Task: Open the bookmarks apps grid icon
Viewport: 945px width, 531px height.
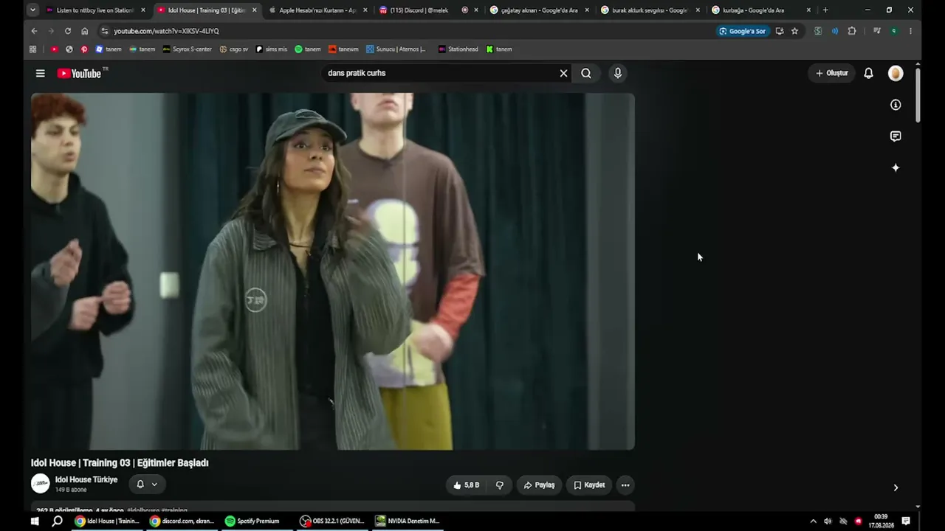Action: tap(32, 49)
